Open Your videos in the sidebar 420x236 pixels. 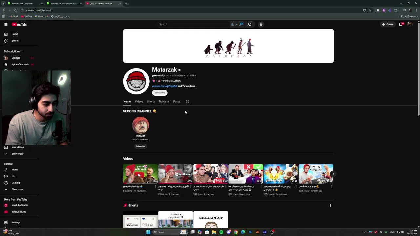tap(18, 147)
